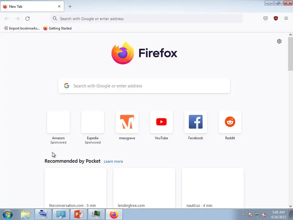Click the page search box with Google logo
This screenshot has height=220, width=293.
tap(144, 86)
